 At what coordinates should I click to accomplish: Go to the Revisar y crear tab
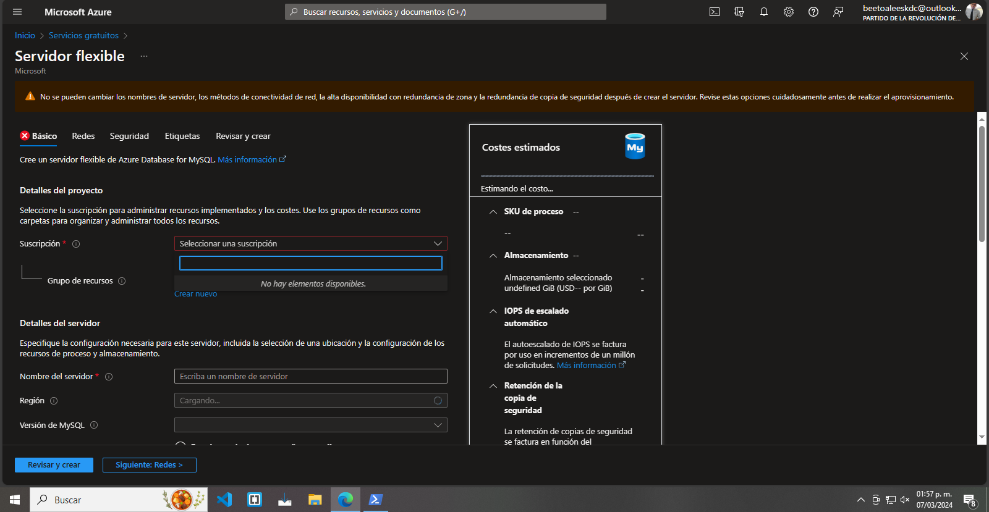243,136
